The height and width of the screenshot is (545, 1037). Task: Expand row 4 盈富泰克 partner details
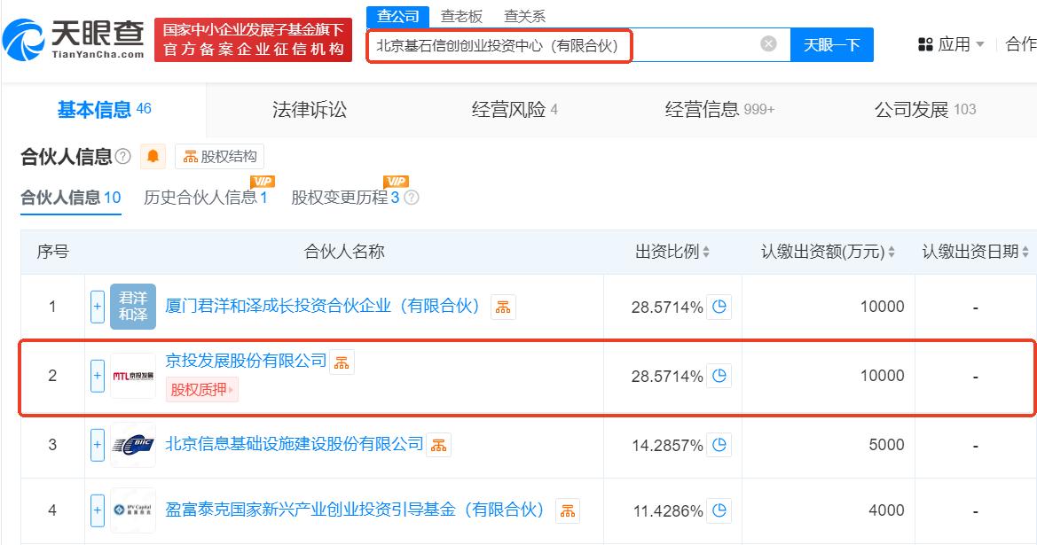(98, 510)
